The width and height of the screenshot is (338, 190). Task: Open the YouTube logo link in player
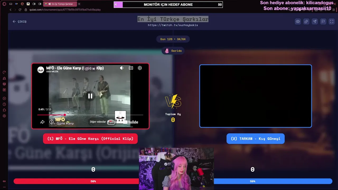[x=131, y=122]
